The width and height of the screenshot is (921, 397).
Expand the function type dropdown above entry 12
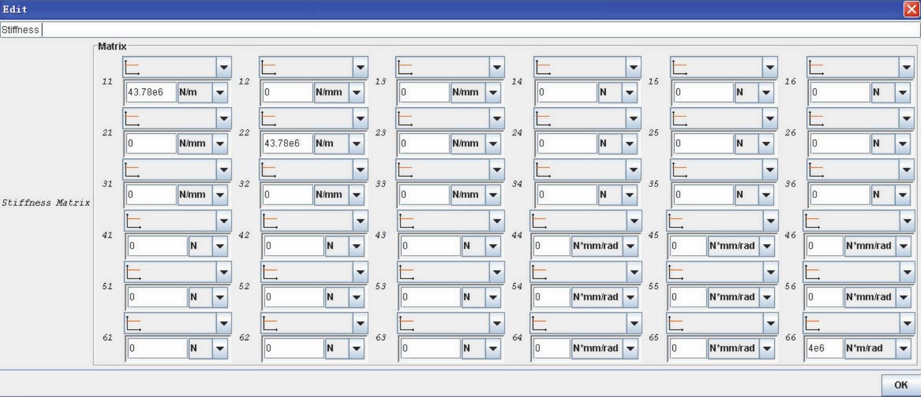(x=360, y=68)
